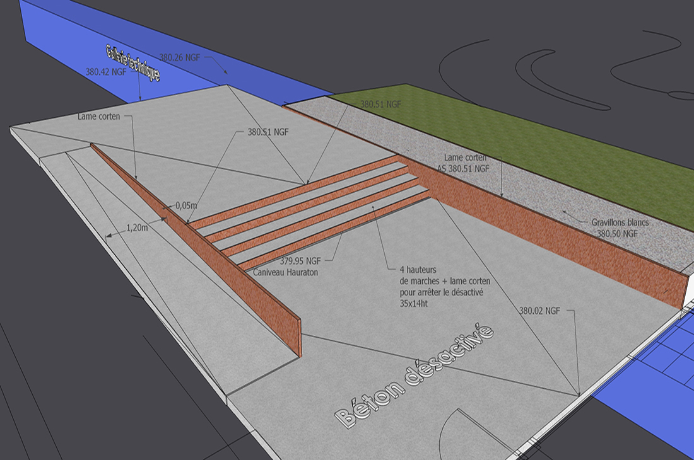The height and width of the screenshot is (460, 694).
Task: Click the "Gravillons blancs" label
Action: (620, 222)
